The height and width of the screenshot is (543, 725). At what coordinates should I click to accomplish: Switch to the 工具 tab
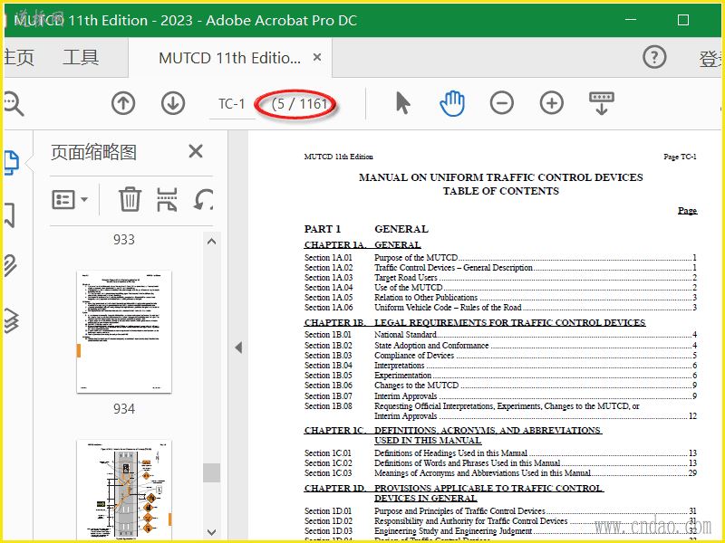point(81,57)
